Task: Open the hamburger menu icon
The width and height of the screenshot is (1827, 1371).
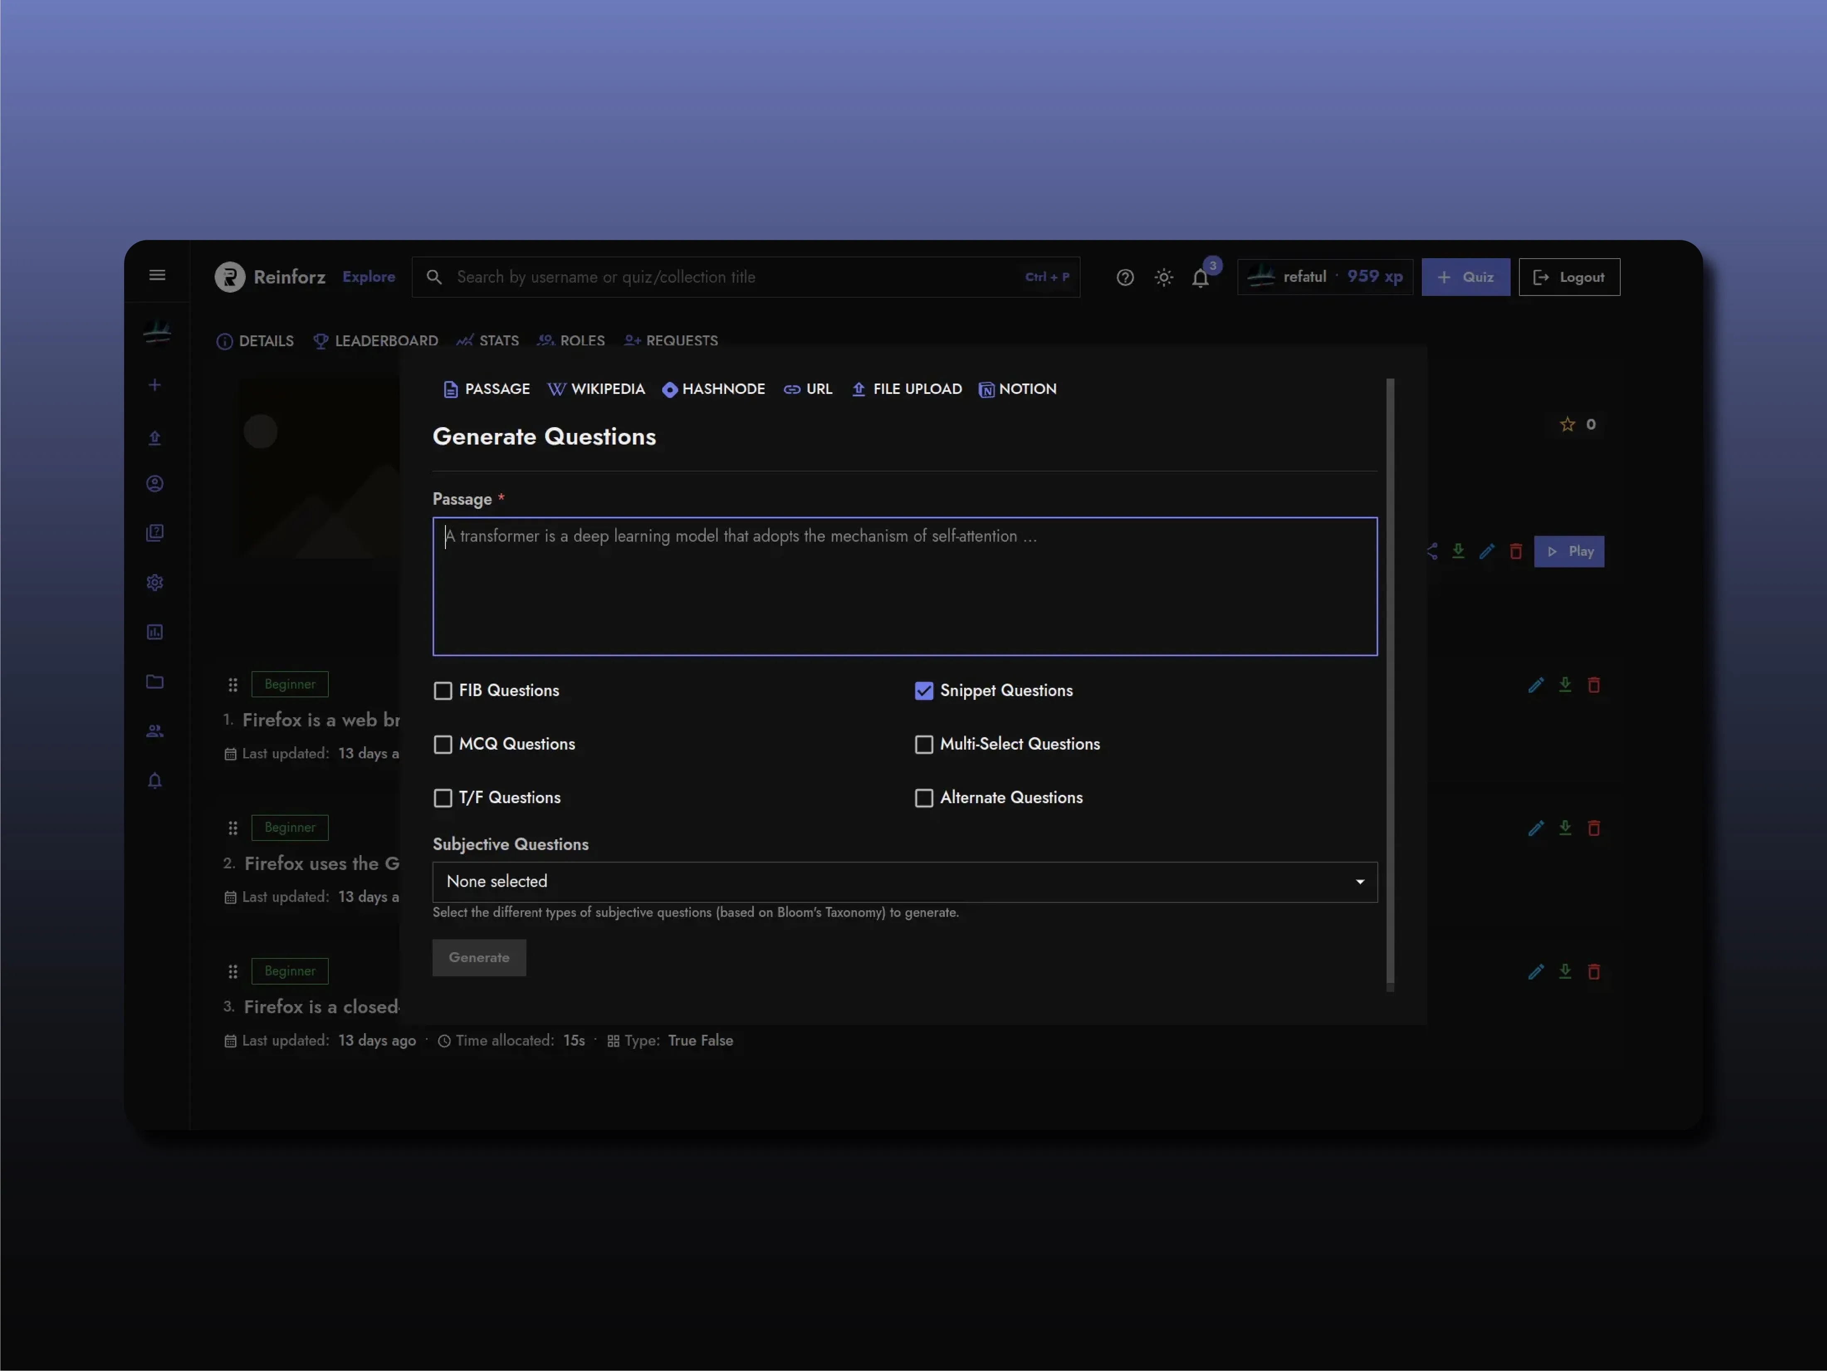Action: [157, 275]
